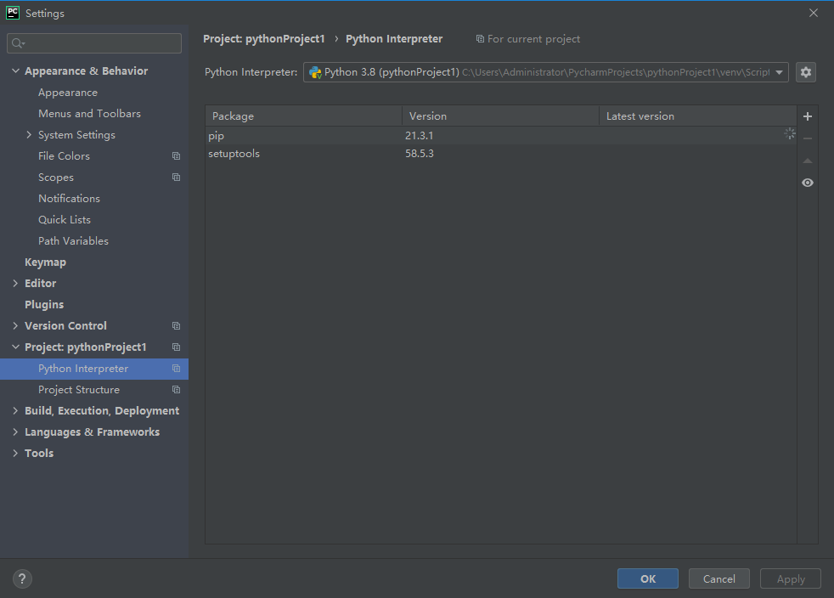This screenshot has height=598, width=834.
Task: Open interpreter settings with the gear icon
Action: coord(805,72)
